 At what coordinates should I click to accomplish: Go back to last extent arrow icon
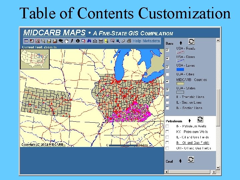click(61, 41)
